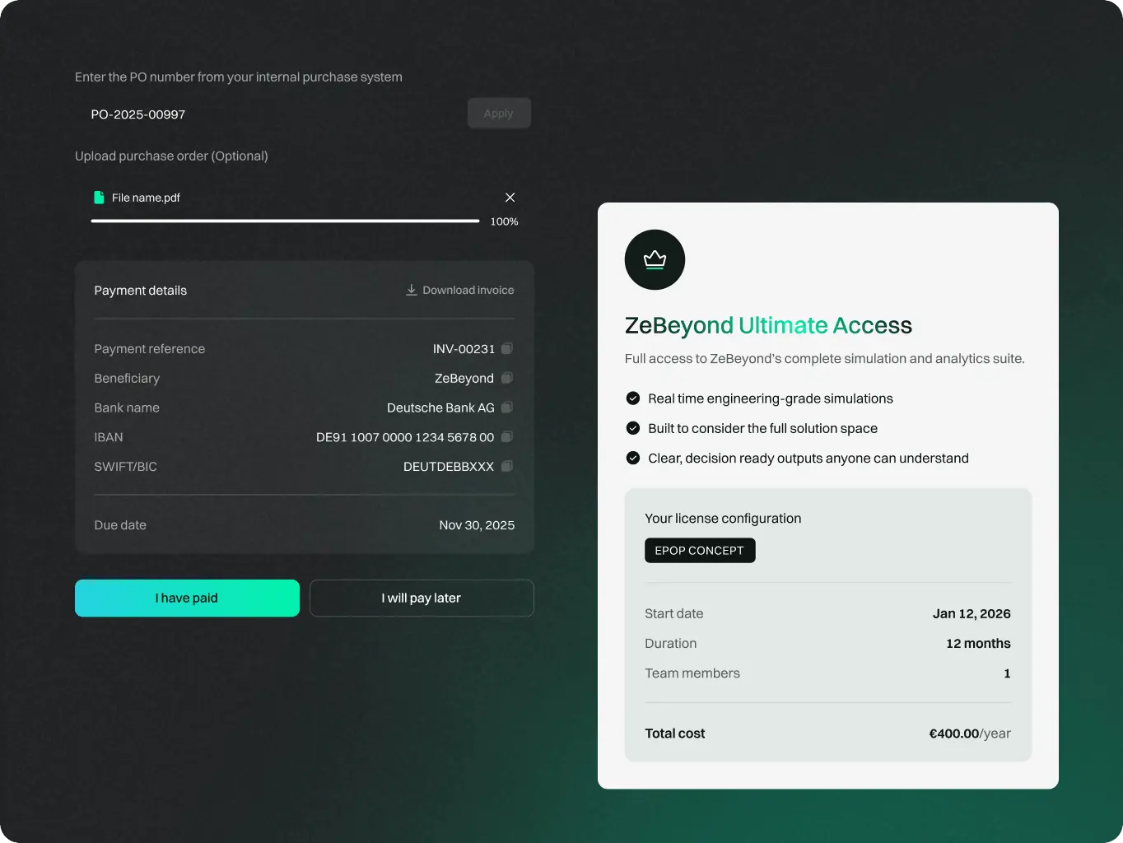Click the Team members value 1
This screenshot has width=1123, height=843.
coord(1007,673)
